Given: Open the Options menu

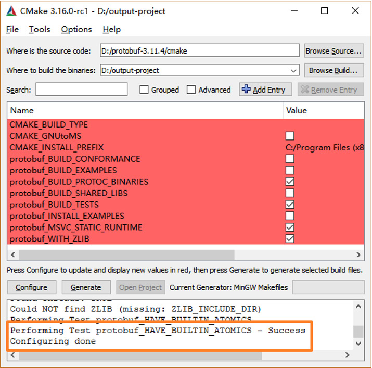Looking at the screenshot, I should coord(76,30).
